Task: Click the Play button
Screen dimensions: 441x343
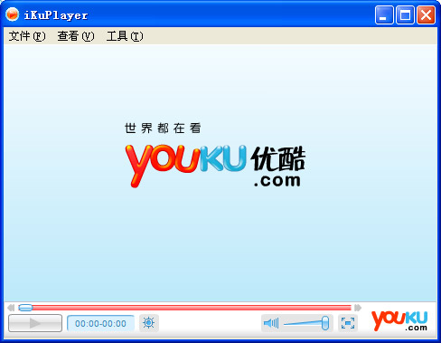Action: [35, 323]
